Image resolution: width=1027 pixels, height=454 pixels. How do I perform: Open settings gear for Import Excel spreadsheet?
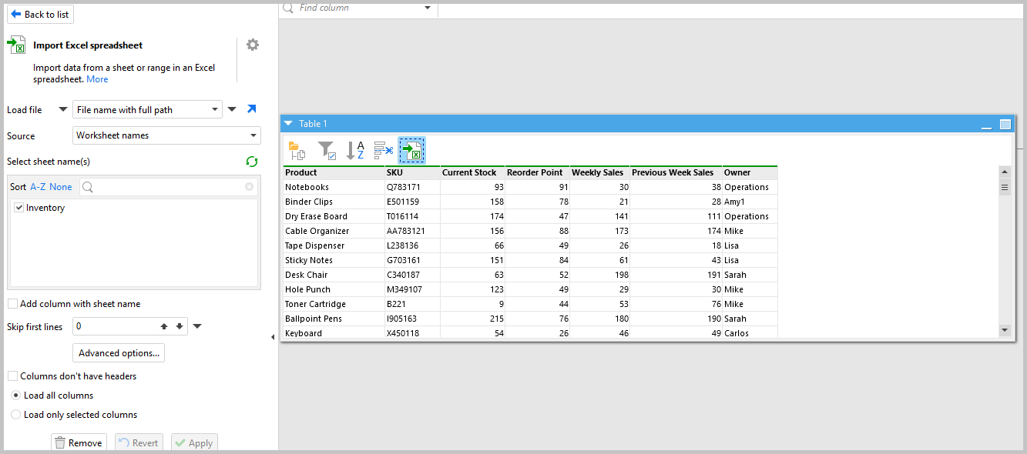tap(253, 45)
